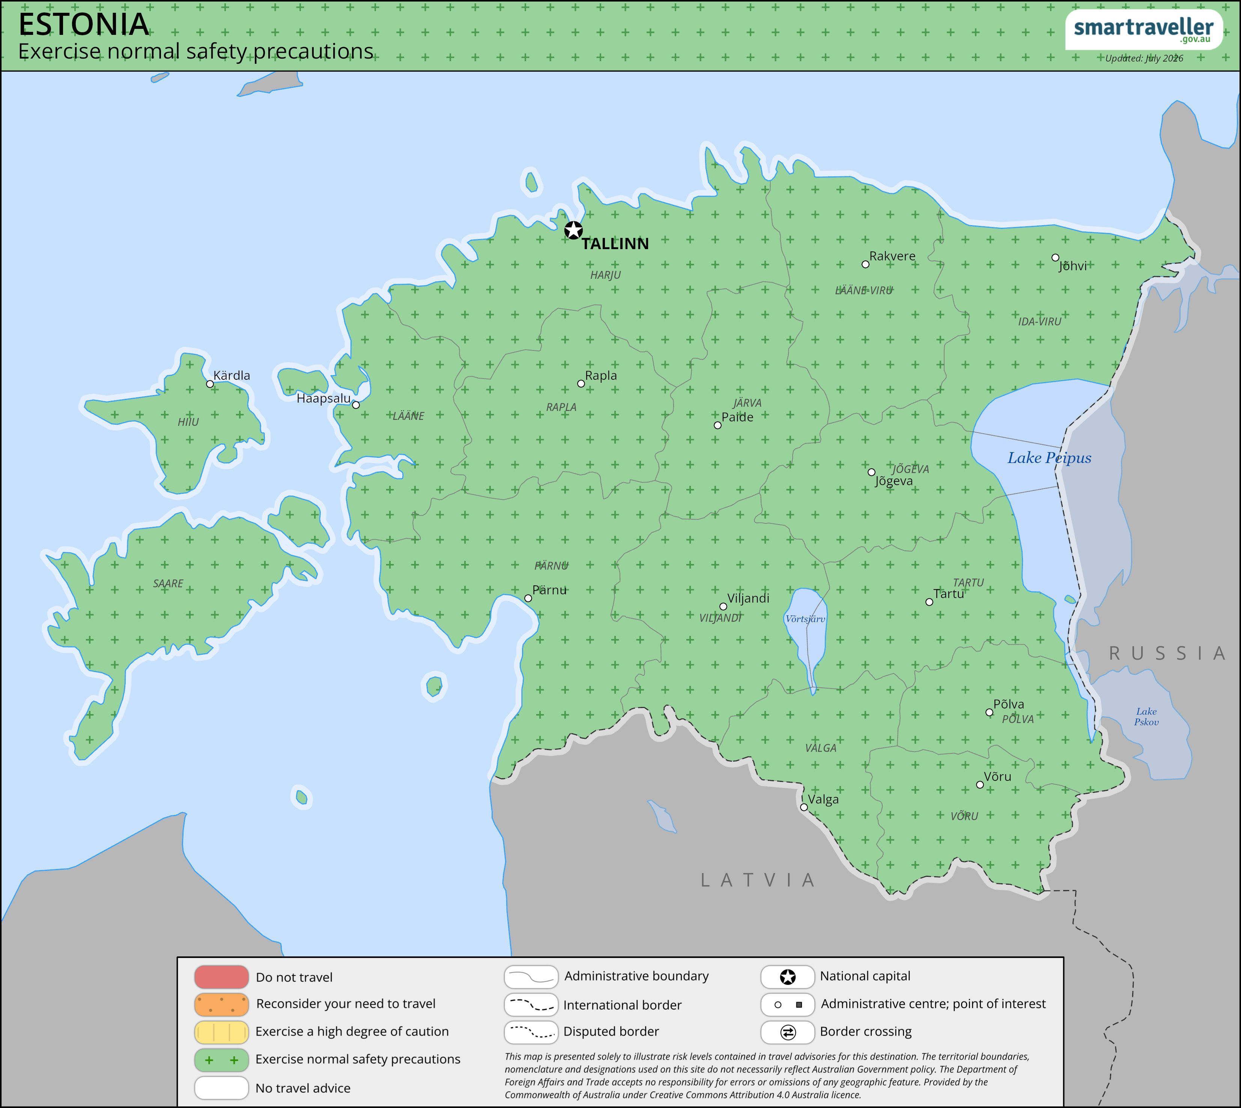1241x1108 pixels.
Task: Click the 'Updated: July 2026' text
Action: point(1144,59)
